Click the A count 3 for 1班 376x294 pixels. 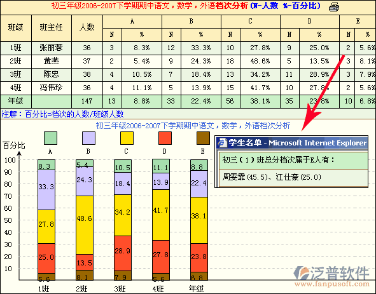click(x=112, y=48)
